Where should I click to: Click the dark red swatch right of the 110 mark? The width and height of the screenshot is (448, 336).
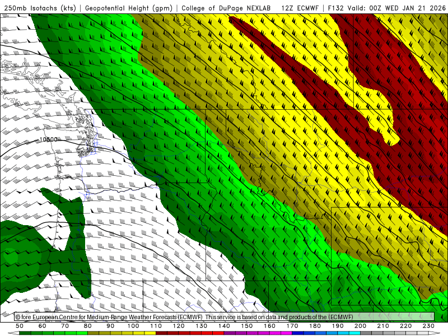pyautogui.click(x=162, y=333)
